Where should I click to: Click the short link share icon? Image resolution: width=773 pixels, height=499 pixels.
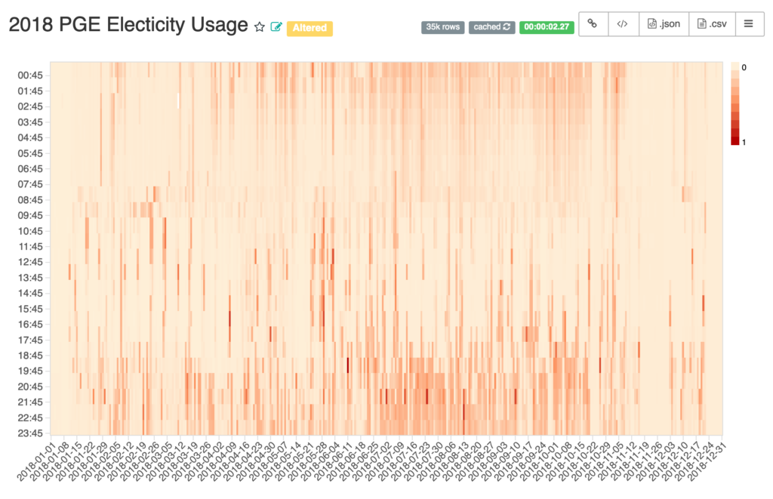coord(593,24)
